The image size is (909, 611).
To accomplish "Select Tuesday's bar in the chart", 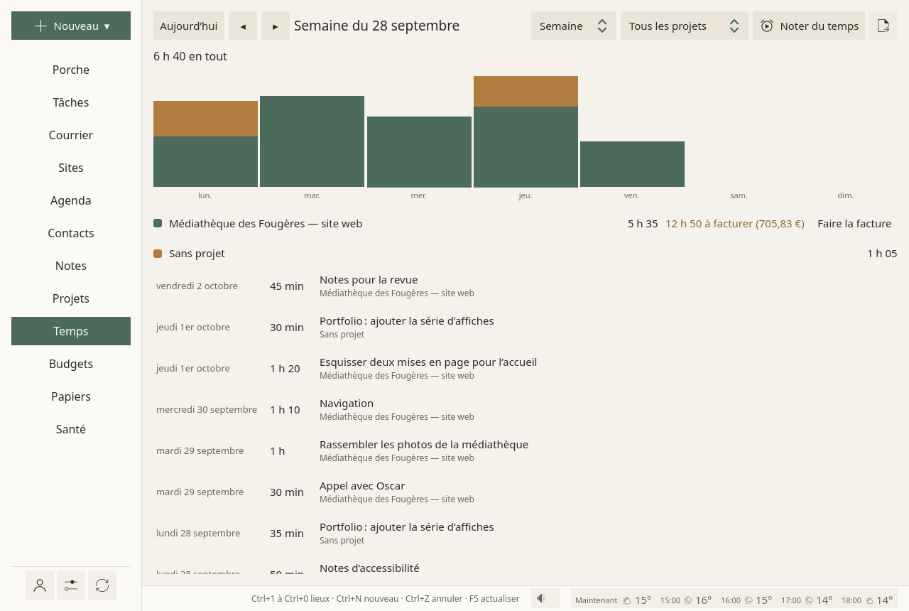I will click(312, 141).
